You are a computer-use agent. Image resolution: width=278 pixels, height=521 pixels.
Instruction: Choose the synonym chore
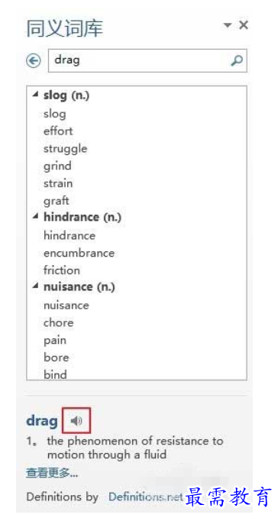point(59,322)
